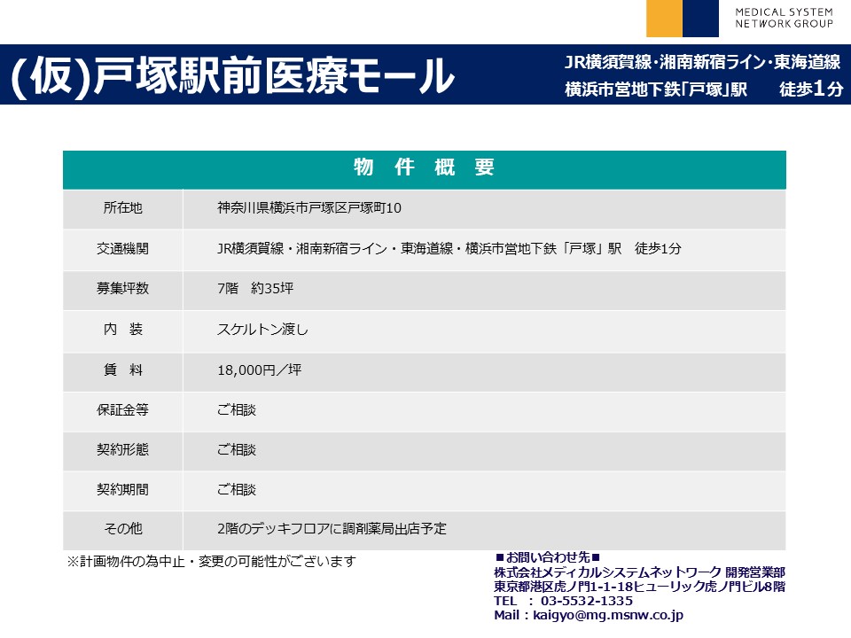This screenshot has width=851, height=638.
Task: Select the 所在地 row label
Action: click(x=122, y=207)
